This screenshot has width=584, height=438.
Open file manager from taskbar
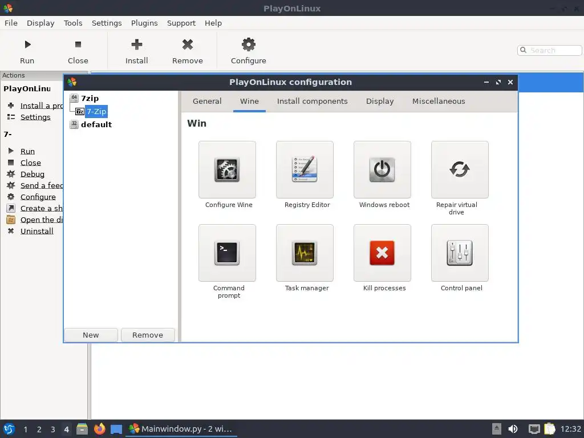point(82,429)
